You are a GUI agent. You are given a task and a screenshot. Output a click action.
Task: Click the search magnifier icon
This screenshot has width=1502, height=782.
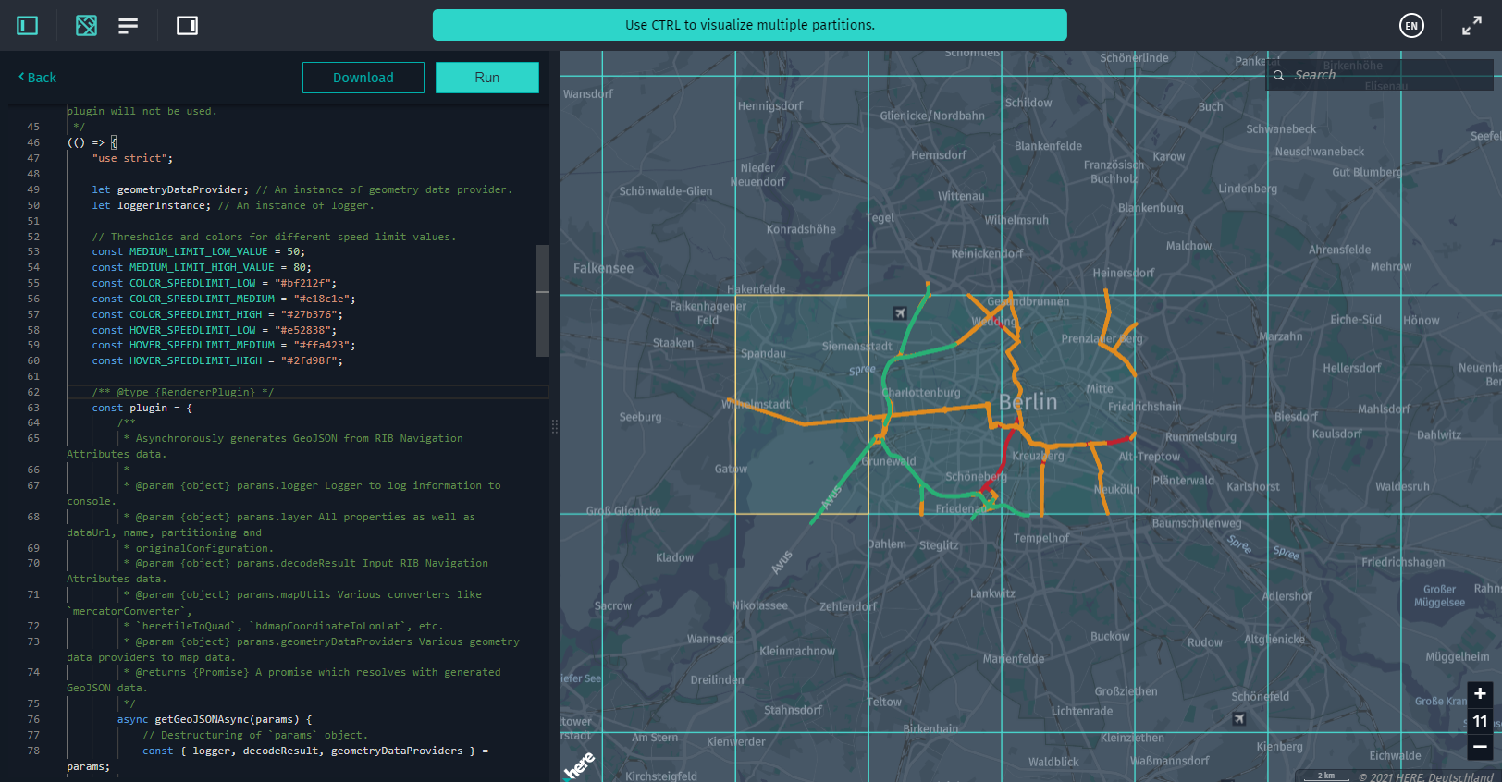[x=1279, y=76]
